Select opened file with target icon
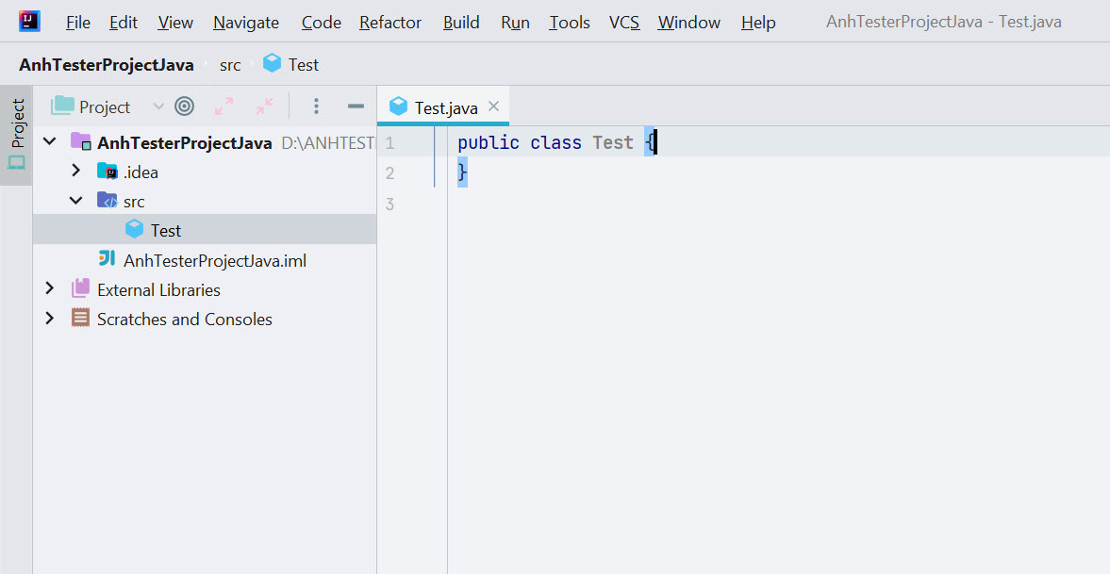The image size is (1110, 574). point(184,107)
